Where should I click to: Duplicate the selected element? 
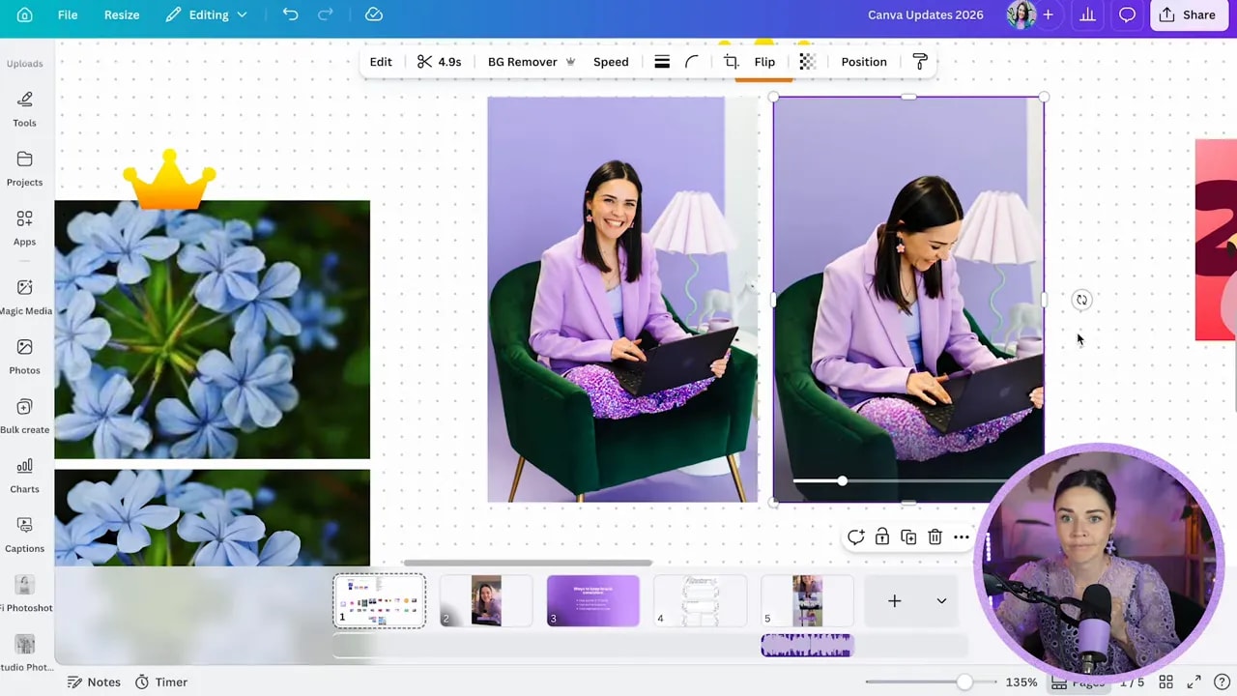[x=908, y=536]
